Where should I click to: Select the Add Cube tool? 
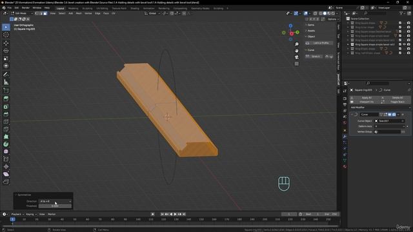point(6,91)
